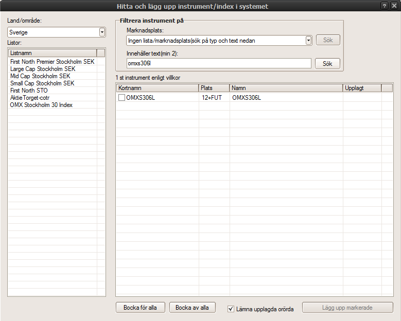This screenshot has width=401, height=321.
Task: Toggle Lämna upplagda orörda checkbox
Action: click(231, 309)
